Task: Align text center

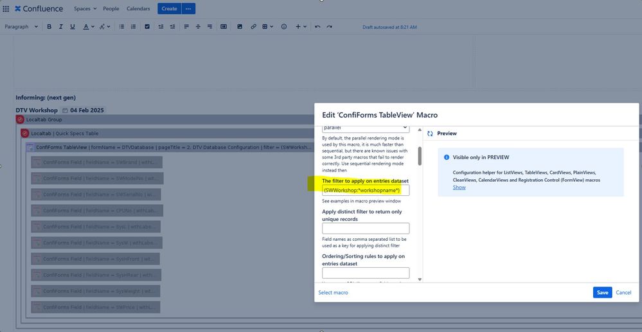Action: click(x=198, y=26)
